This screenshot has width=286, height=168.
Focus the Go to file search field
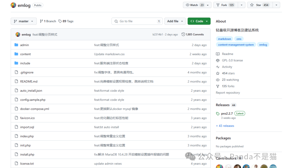137,21
